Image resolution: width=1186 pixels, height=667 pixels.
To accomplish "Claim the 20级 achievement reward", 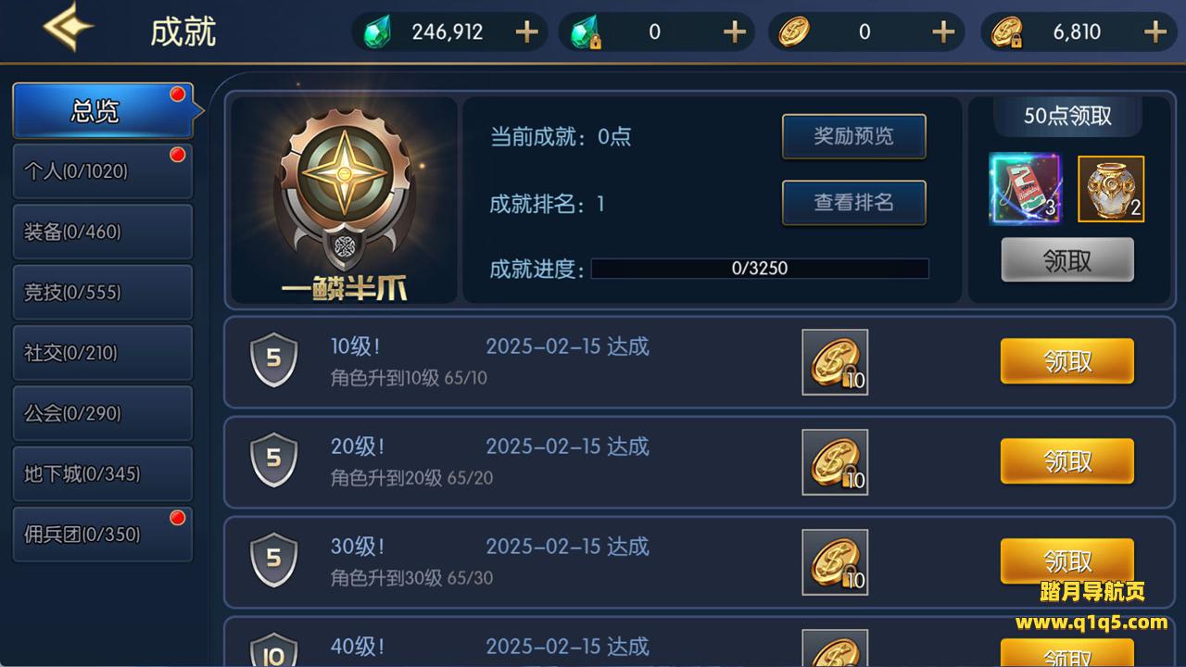I will (x=1067, y=461).
